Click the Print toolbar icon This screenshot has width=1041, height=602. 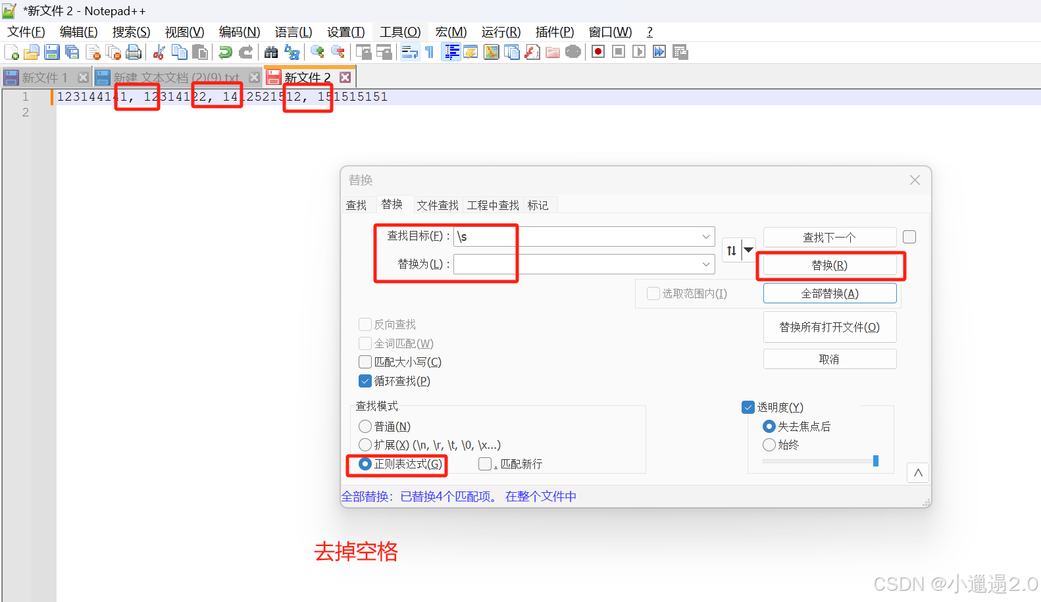point(134,52)
